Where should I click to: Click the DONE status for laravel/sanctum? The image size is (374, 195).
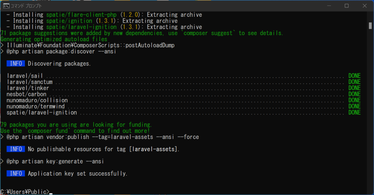coord(354,82)
